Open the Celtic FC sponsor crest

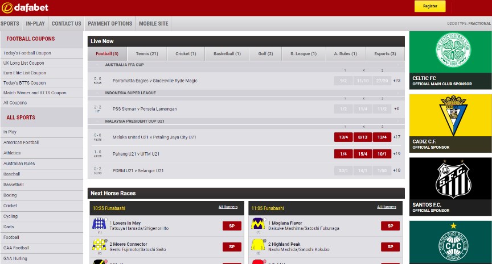point(453,50)
